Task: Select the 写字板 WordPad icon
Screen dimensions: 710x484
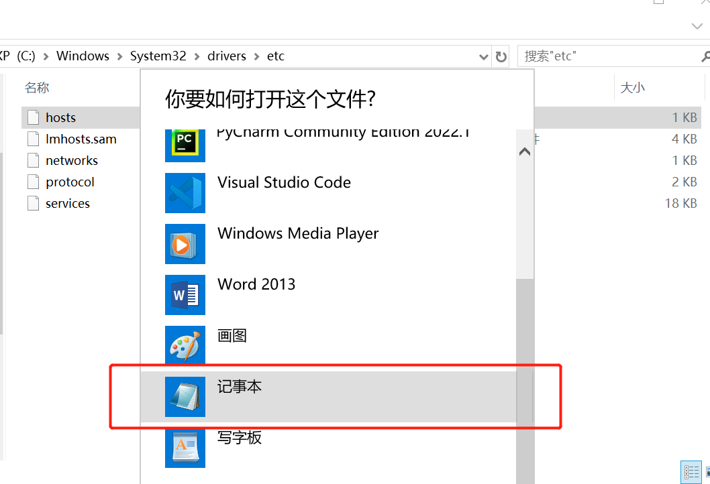Action: [x=185, y=448]
